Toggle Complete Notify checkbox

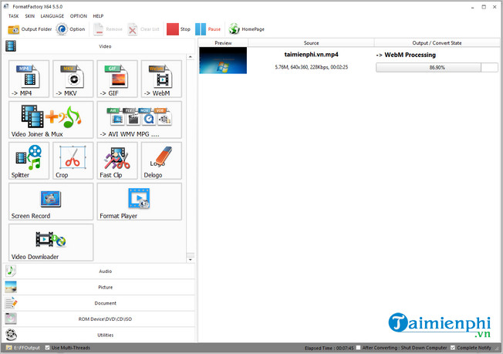click(x=453, y=348)
